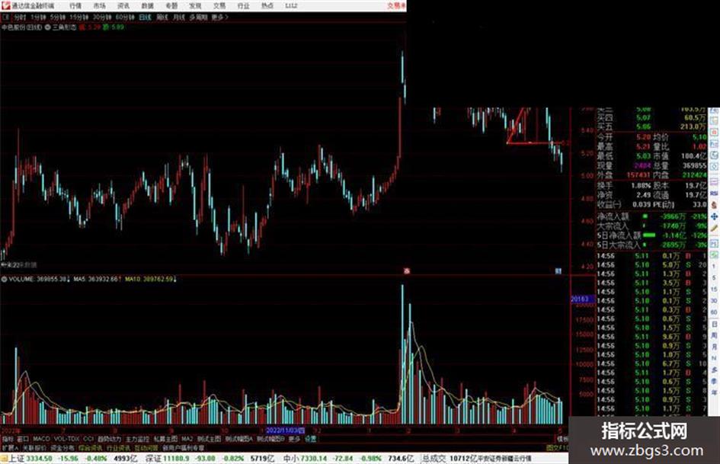Open 设置 in the indicator tab row

[x=310, y=439]
